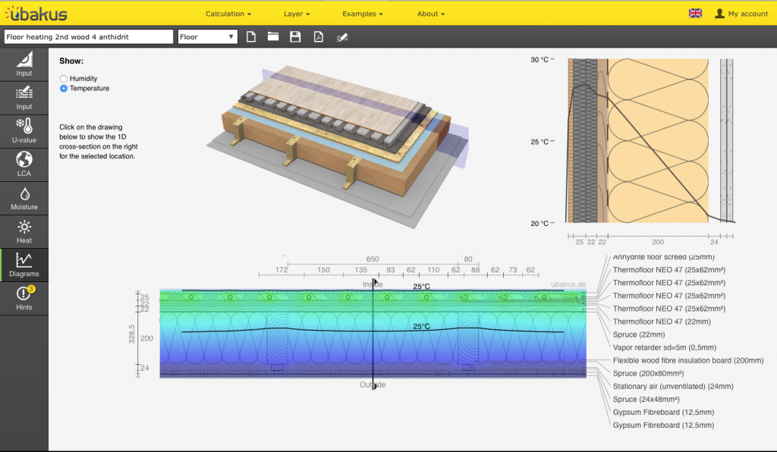Image resolution: width=777 pixels, height=452 pixels.
Task: Go to the Moisture droplet panel
Action: 24,198
